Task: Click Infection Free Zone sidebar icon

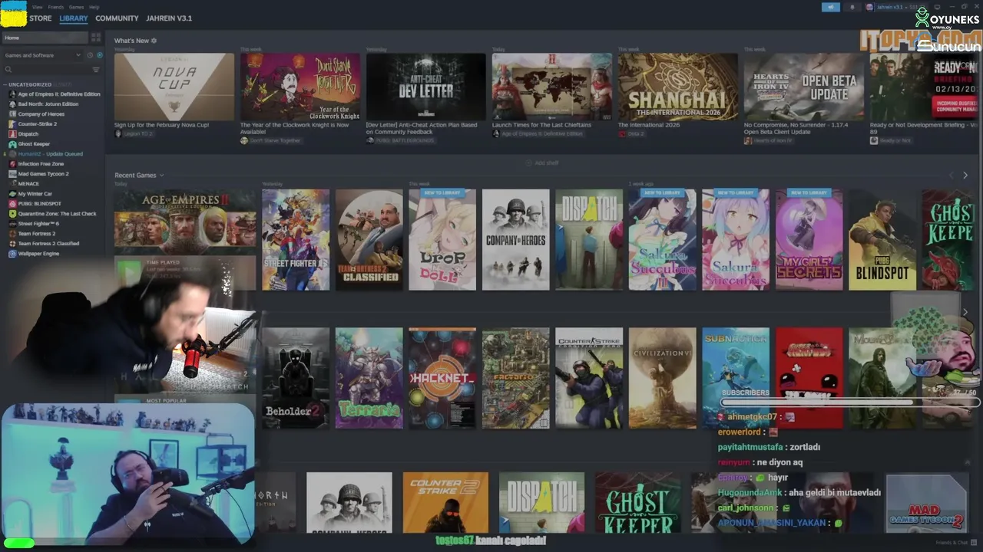Action: [12, 164]
